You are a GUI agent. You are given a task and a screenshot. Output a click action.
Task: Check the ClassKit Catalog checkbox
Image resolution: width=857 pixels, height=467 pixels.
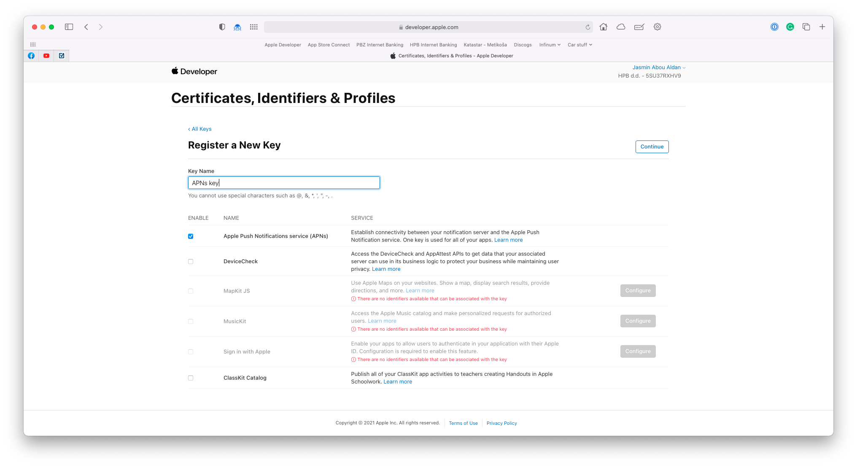coord(190,378)
